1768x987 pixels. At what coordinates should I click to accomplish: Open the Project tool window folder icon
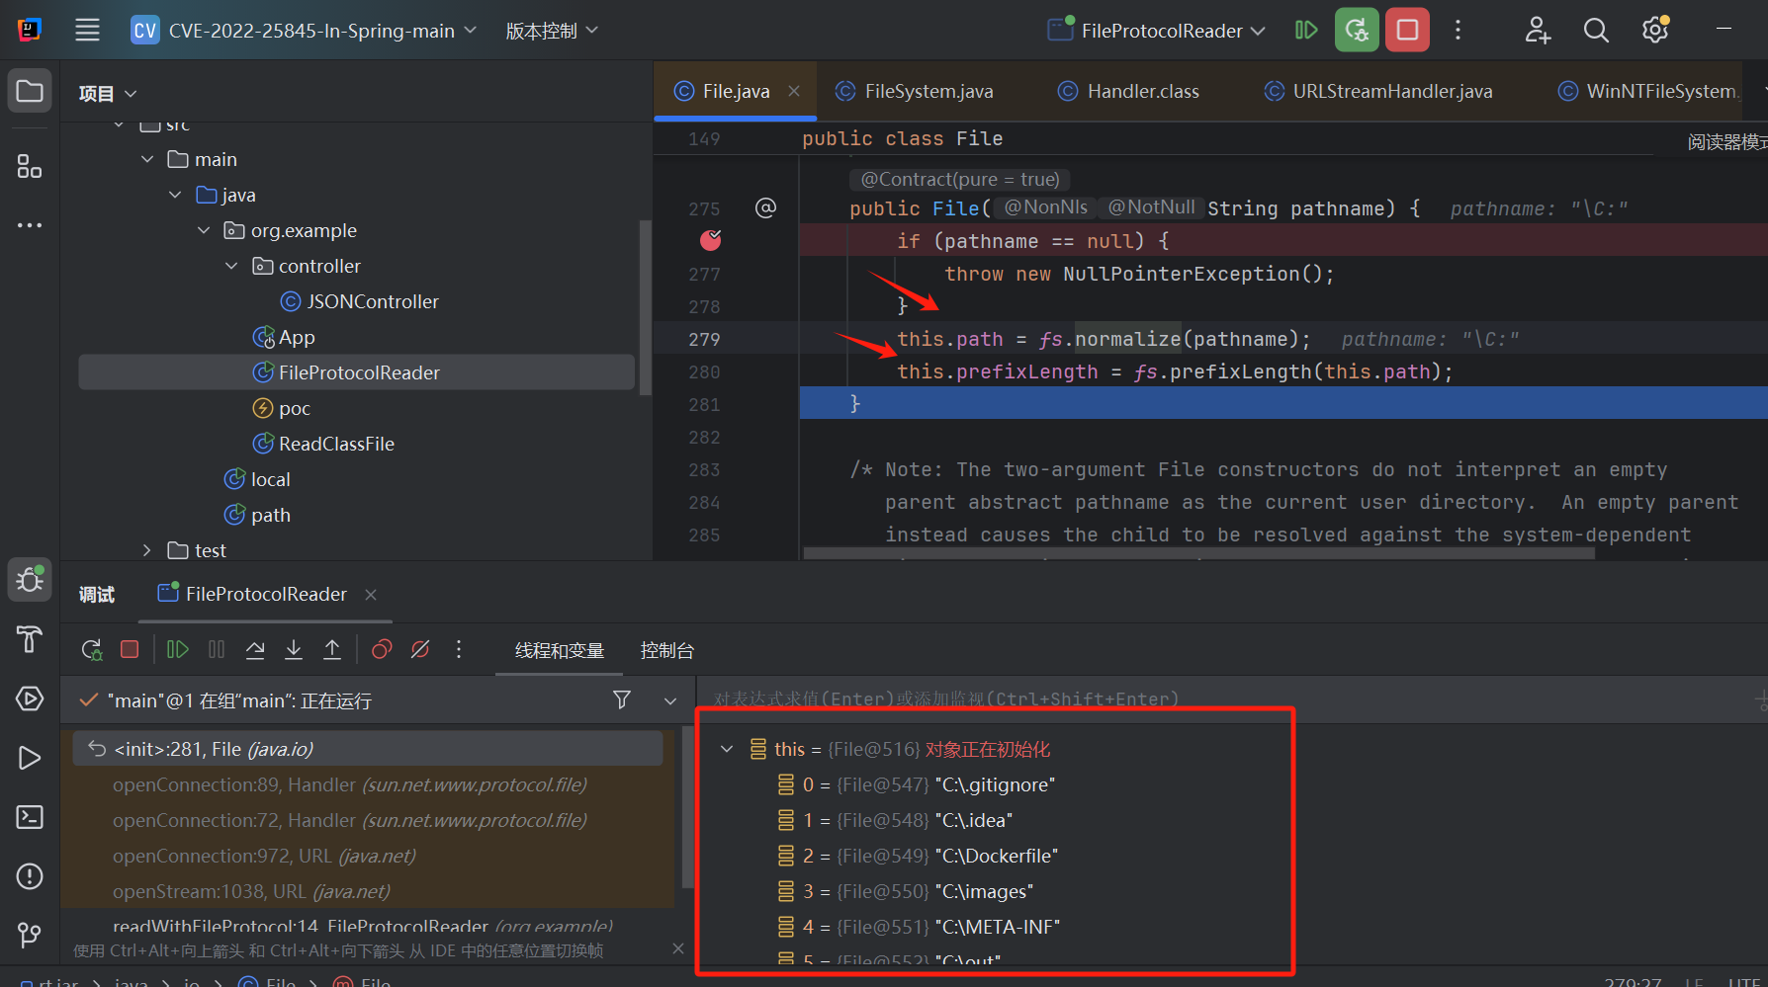coord(30,92)
